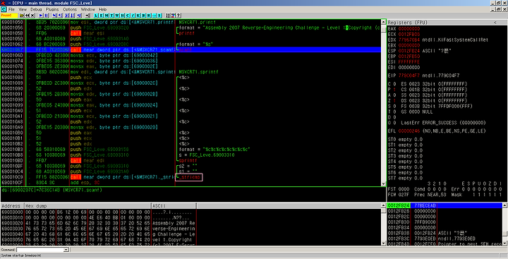Open Windows list with W button

117,16
